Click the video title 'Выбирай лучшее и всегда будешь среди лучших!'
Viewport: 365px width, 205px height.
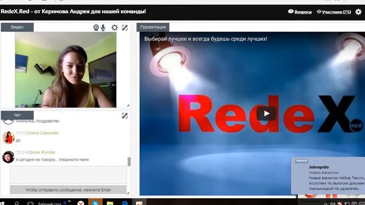(205, 39)
